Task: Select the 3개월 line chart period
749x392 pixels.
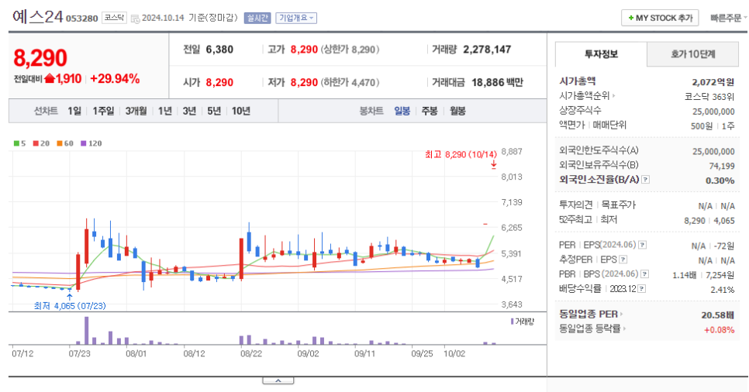Action: pyautogui.click(x=136, y=111)
